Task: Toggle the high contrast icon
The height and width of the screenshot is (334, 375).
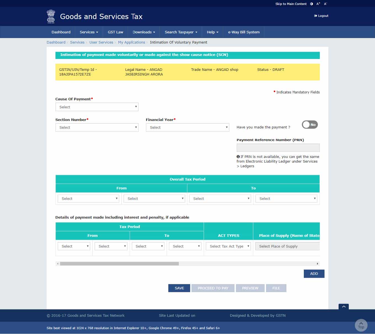Action: click(312, 4)
